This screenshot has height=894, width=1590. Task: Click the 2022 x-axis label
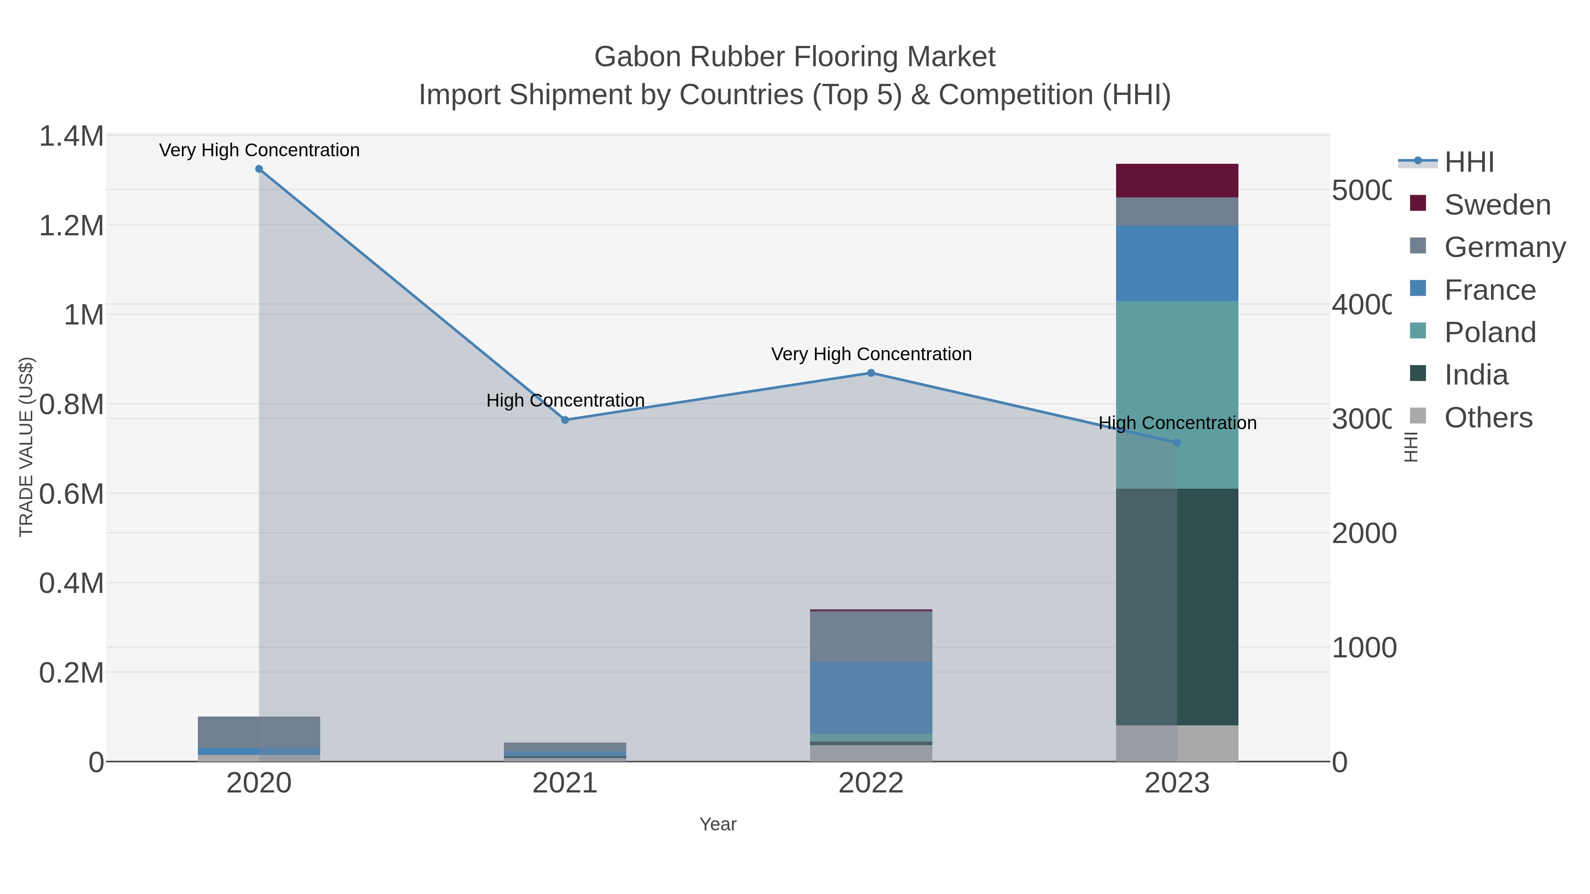click(871, 784)
